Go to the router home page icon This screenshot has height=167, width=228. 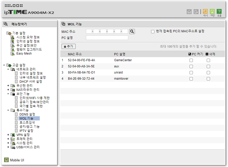(x=189, y=12)
